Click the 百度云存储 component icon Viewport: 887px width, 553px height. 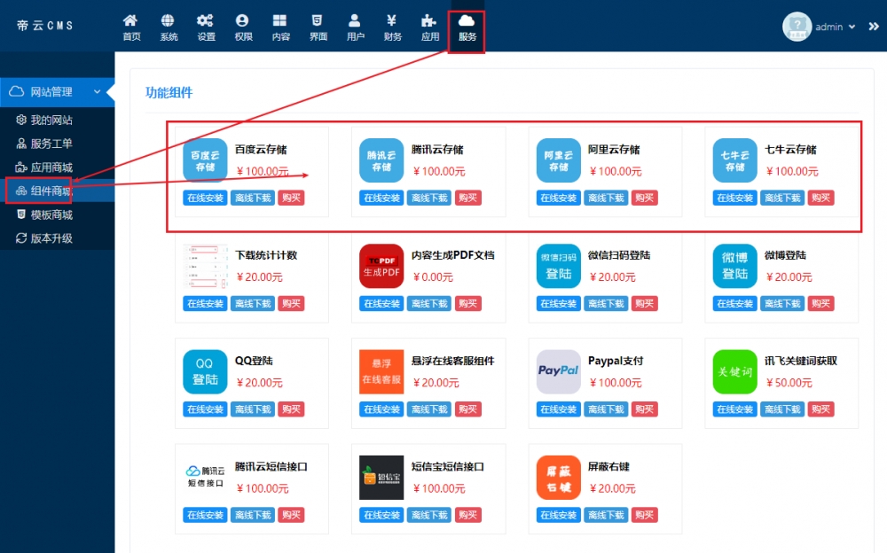coord(205,160)
